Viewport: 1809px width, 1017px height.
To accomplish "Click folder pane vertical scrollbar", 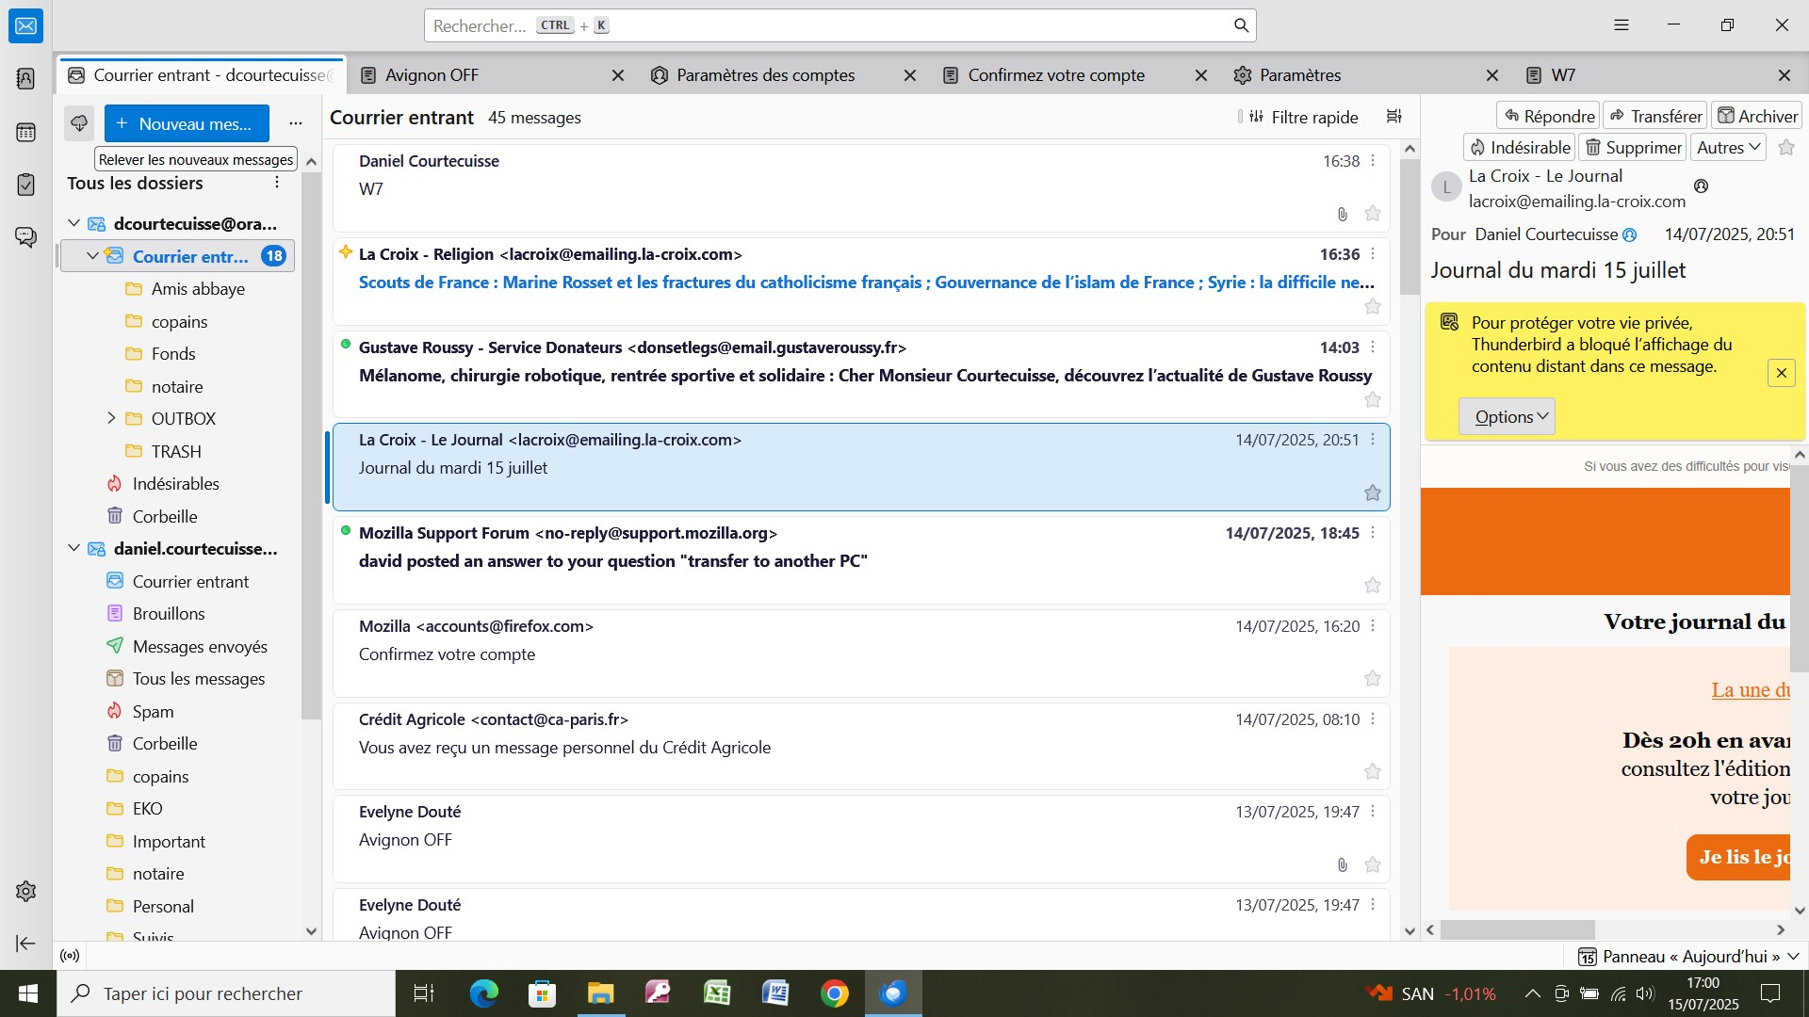I will 311,447.
